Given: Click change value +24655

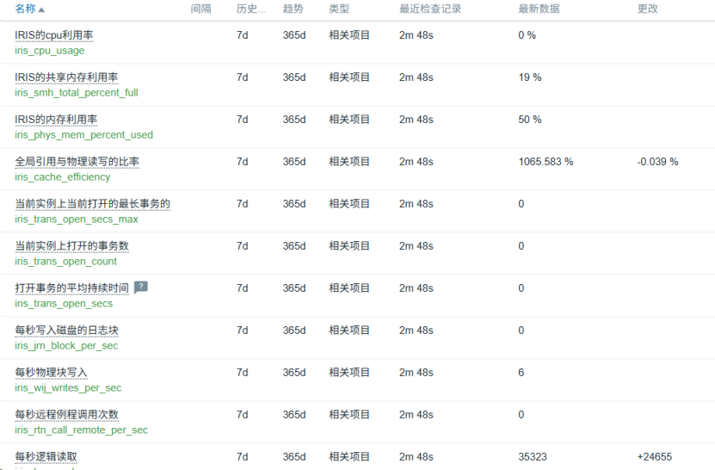Looking at the screenshot, I should pyautogui.click(x=655, y=457).
